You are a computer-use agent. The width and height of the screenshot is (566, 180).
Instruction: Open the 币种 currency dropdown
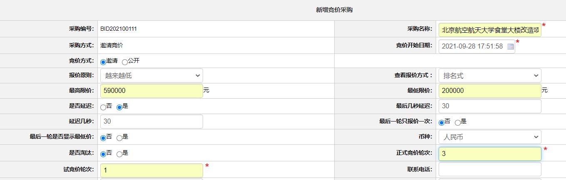pos(490,137)
